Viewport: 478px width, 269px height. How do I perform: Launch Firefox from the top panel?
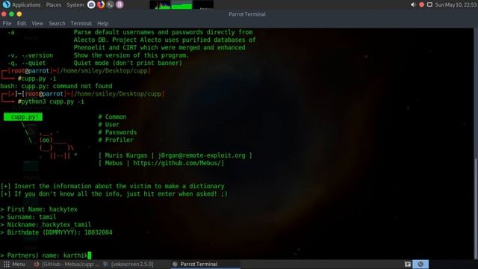(x=101, y=4)
